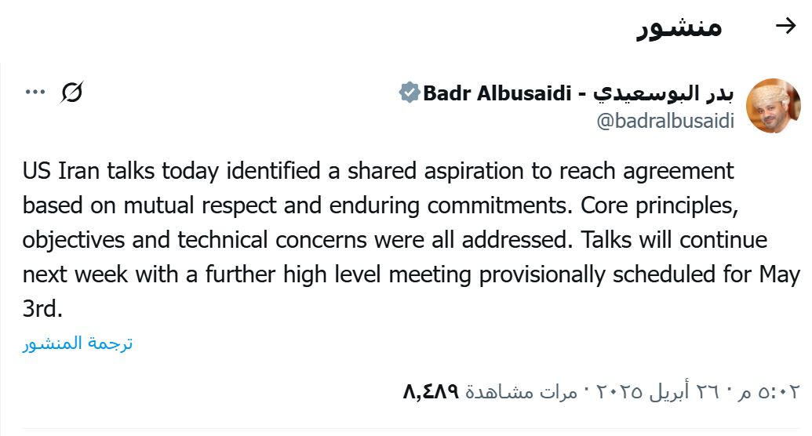Click the Arabic name بدر البوسعيدي
The image size is (812, 436).
[664, 93]
